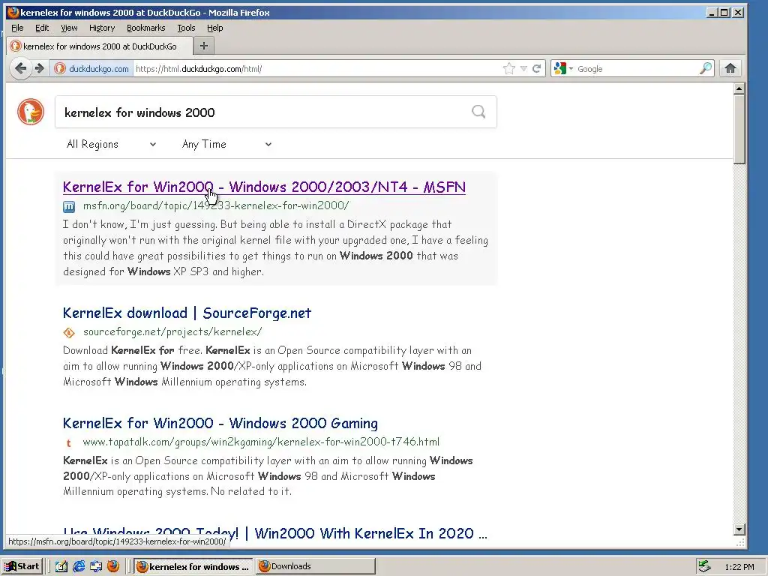
Task: Open the File menu
Action: click(x=17, y=28)
